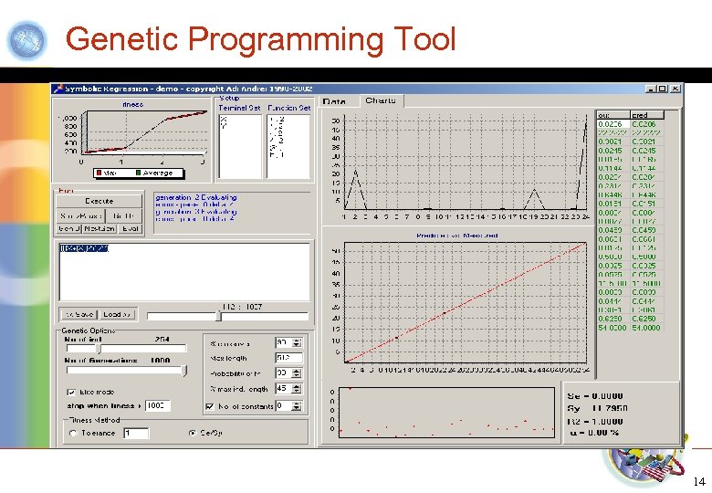712x493 pixels.
Task: Click the Symbolic Regression title bar app icon
Action: 58,89
